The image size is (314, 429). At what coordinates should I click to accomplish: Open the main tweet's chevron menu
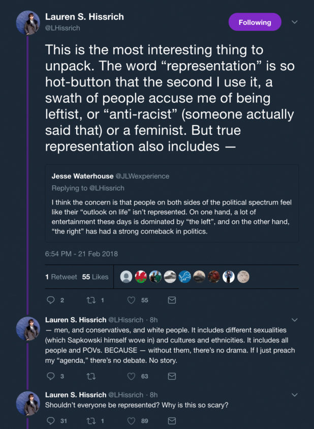[x=294, y=22]
